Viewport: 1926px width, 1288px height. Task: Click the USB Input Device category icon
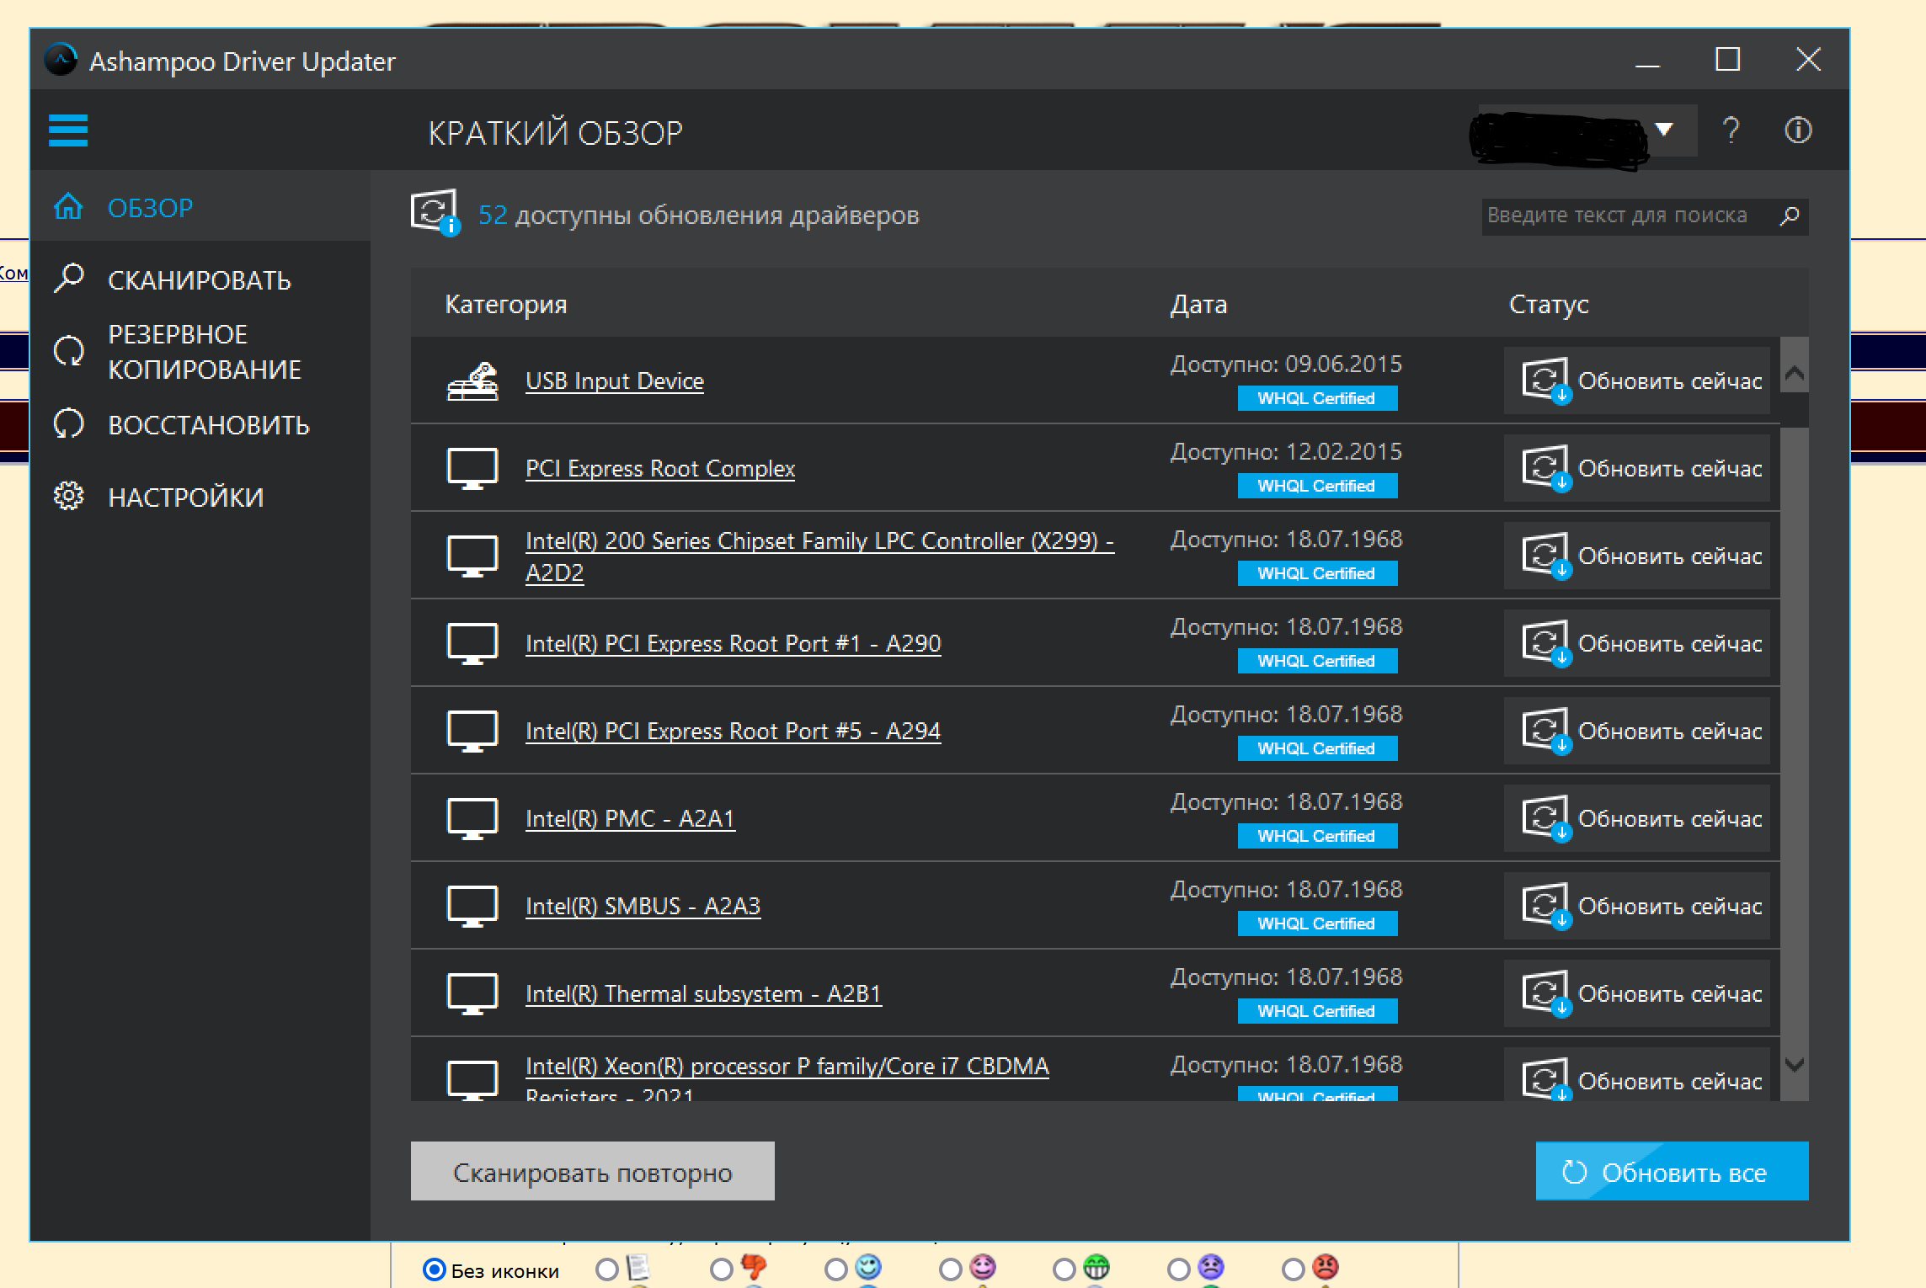[472, 381]
